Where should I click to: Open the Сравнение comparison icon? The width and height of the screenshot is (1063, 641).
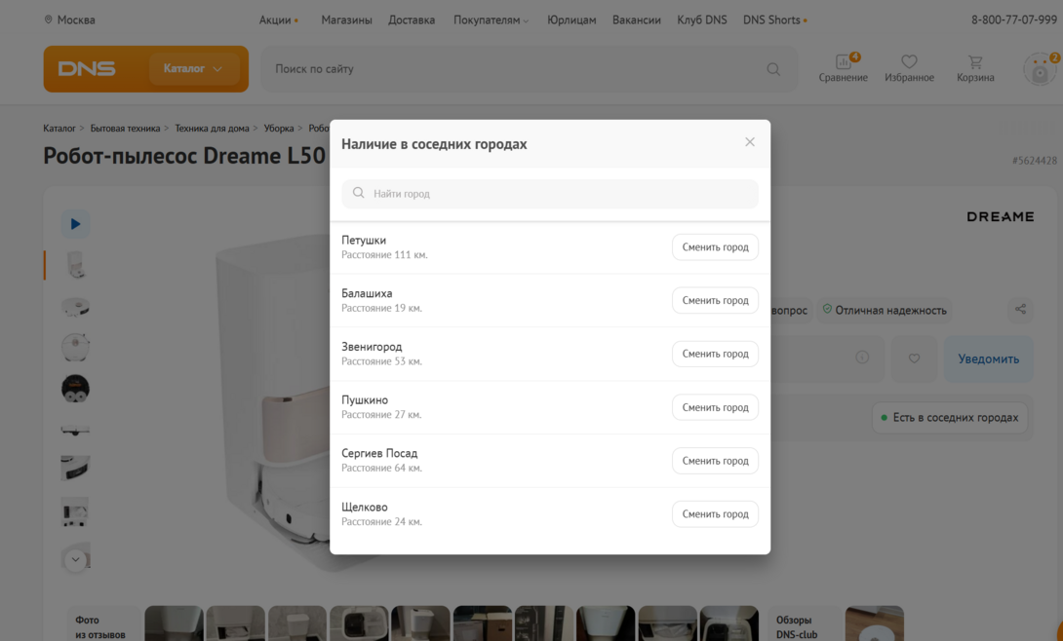point(843,68)
